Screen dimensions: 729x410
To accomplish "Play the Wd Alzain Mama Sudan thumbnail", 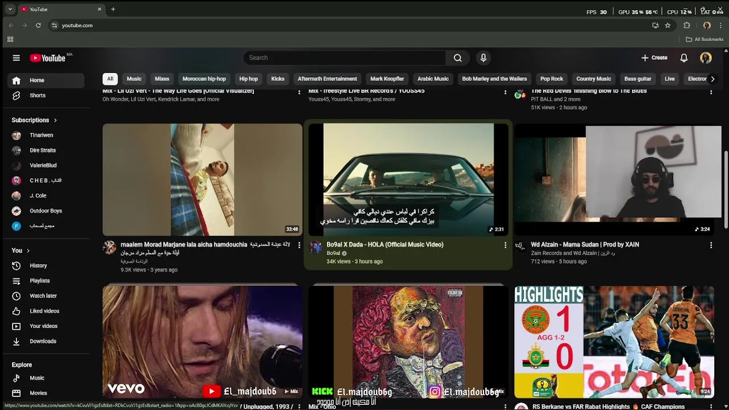I will click(614, 179).
